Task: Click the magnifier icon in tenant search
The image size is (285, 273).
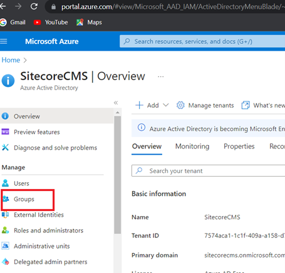Action: (139, 170)
